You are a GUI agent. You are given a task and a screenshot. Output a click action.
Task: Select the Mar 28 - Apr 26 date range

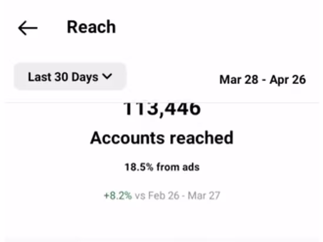click(x=263, y=79)
